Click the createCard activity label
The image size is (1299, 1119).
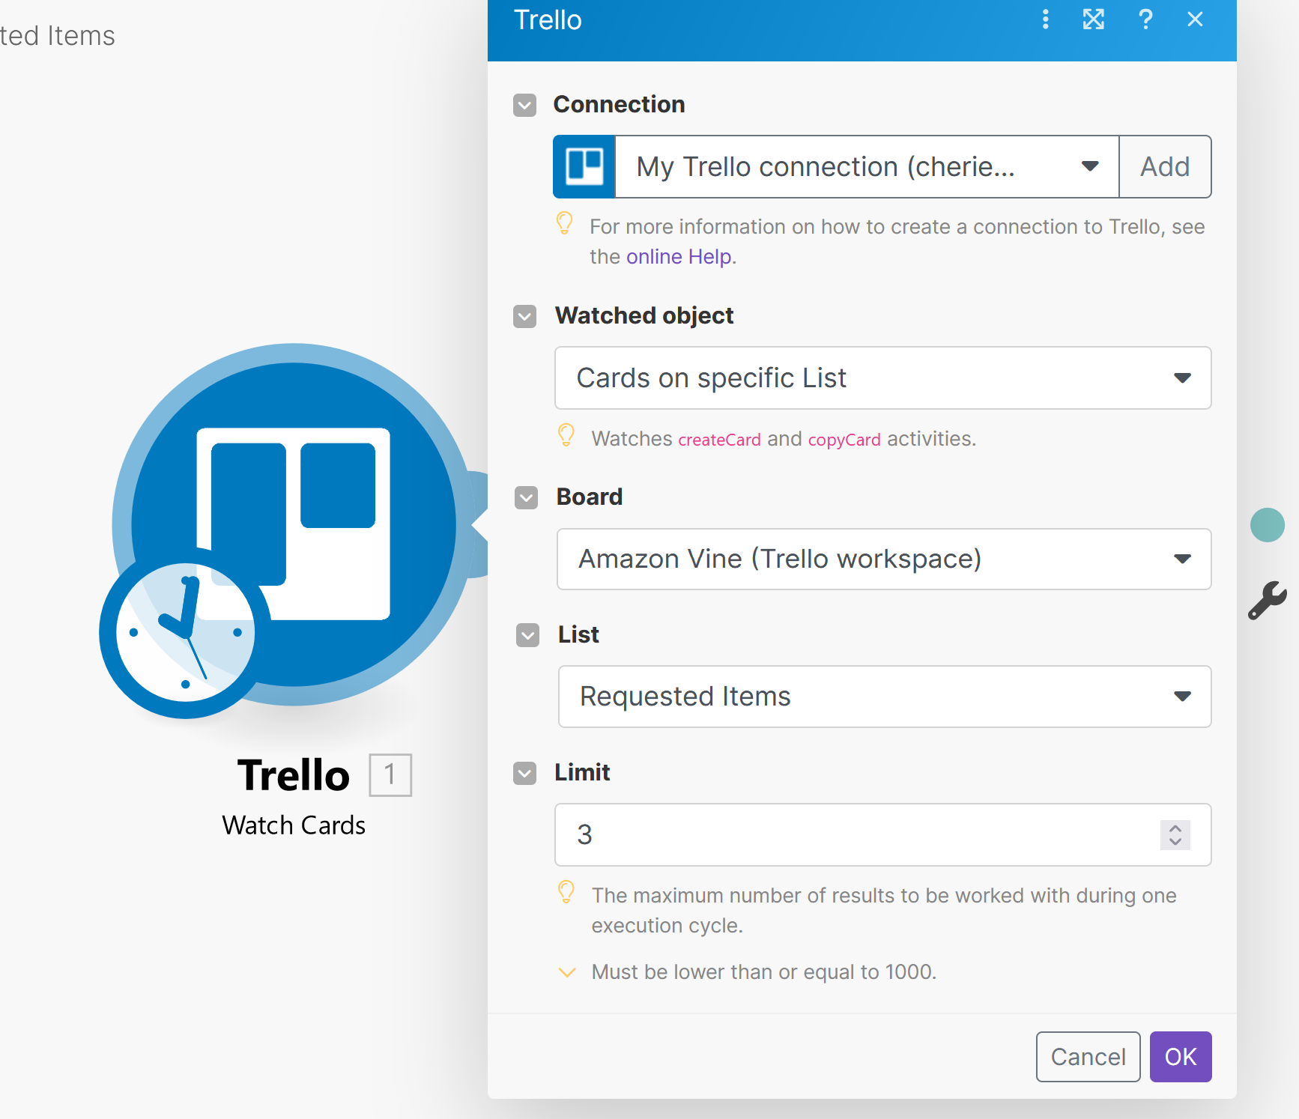point(719,440)
